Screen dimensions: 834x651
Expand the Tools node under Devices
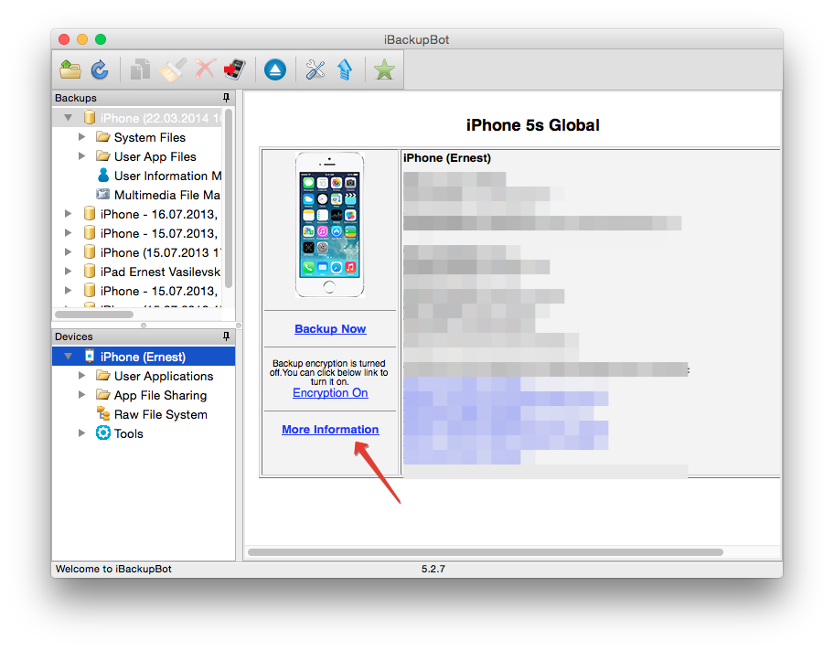tap(82, 433)
